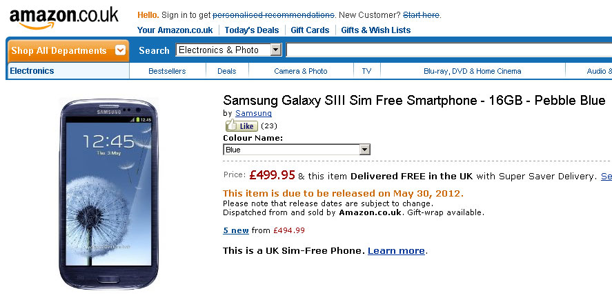Open Blu-ray, DVD & Home Cinema tab
The height and width of the screenshot is (300, 612).
472,71
